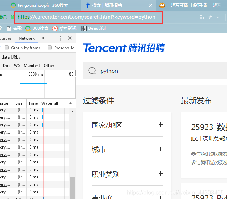
Task: Sort by the Time column header
Action: point(33,103)
